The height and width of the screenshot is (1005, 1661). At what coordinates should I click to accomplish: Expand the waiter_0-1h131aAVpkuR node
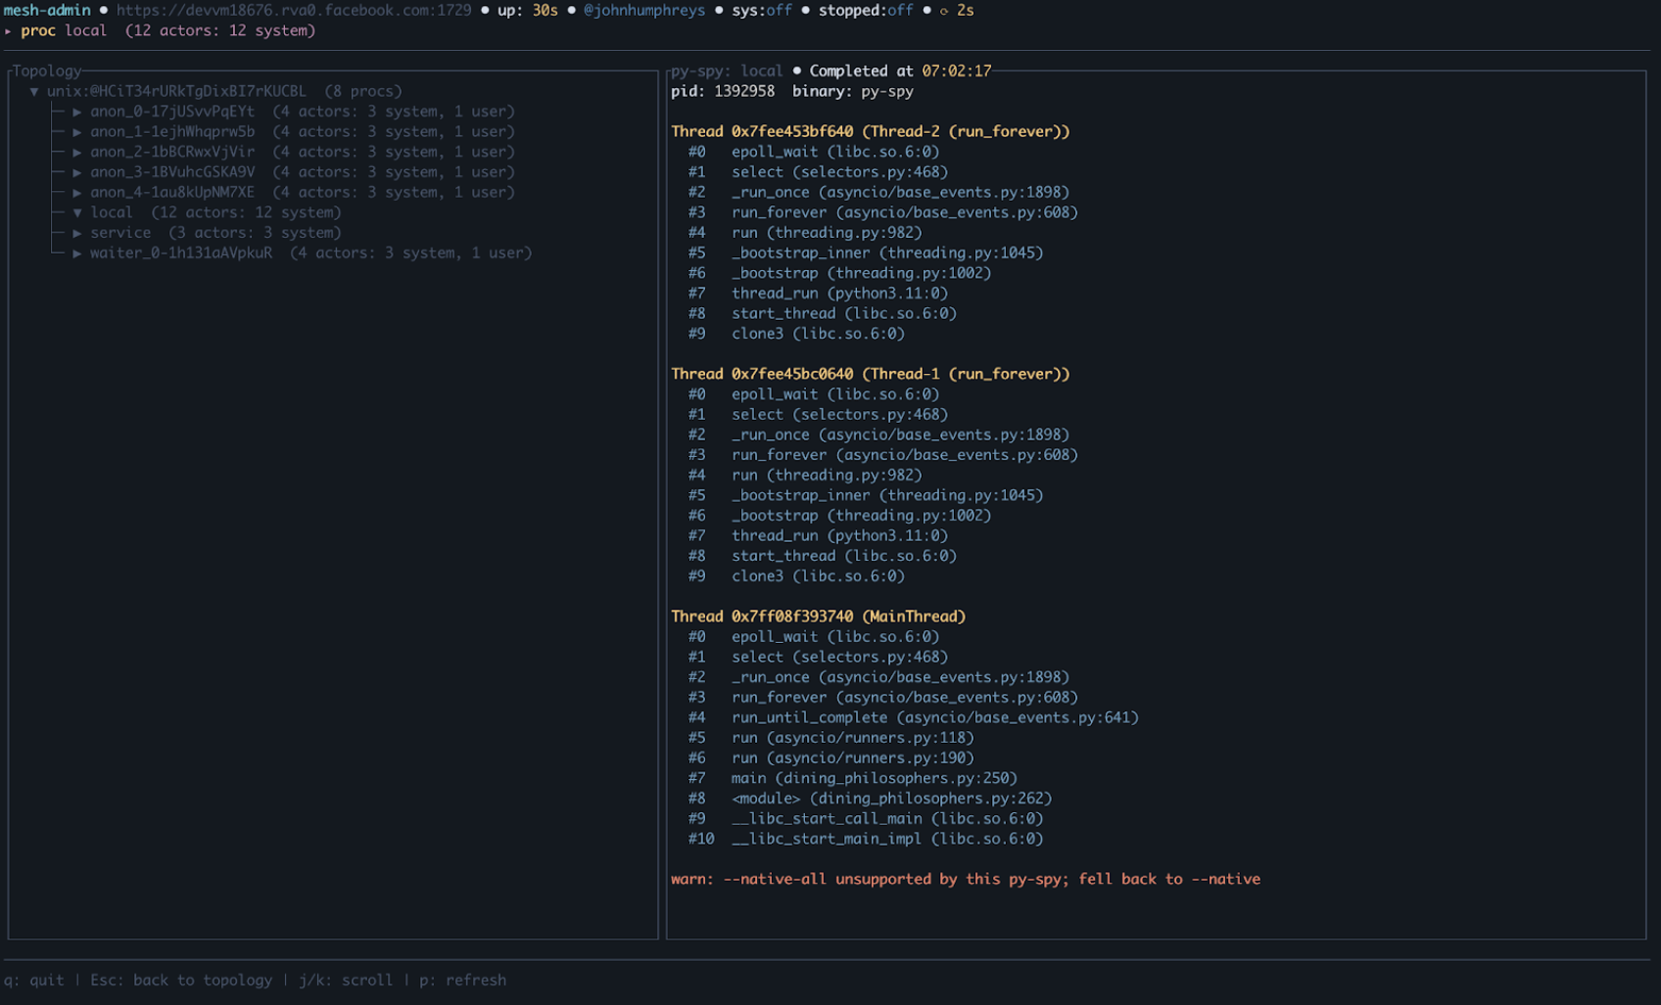click(77, 252)
